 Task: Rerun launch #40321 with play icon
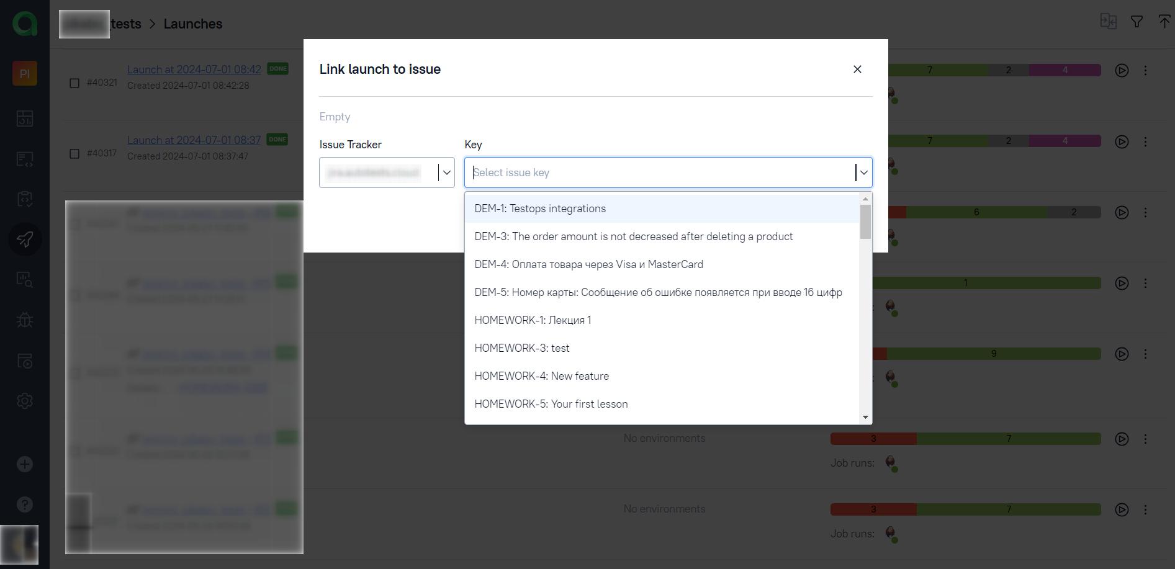click(x=1122, y=71)
